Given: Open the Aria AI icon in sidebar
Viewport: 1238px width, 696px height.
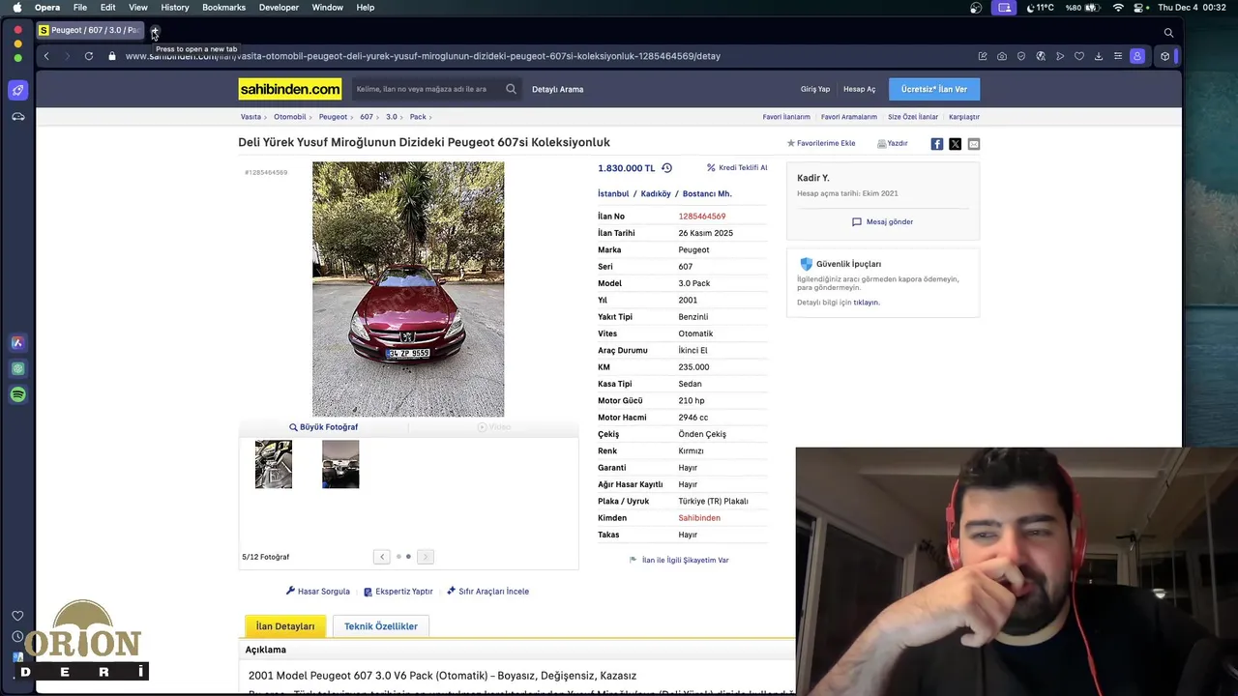Looking at the screenshot, I should coord(17,342).
